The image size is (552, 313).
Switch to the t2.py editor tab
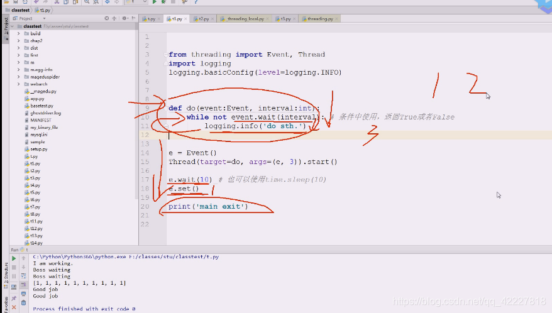(204, 19)
